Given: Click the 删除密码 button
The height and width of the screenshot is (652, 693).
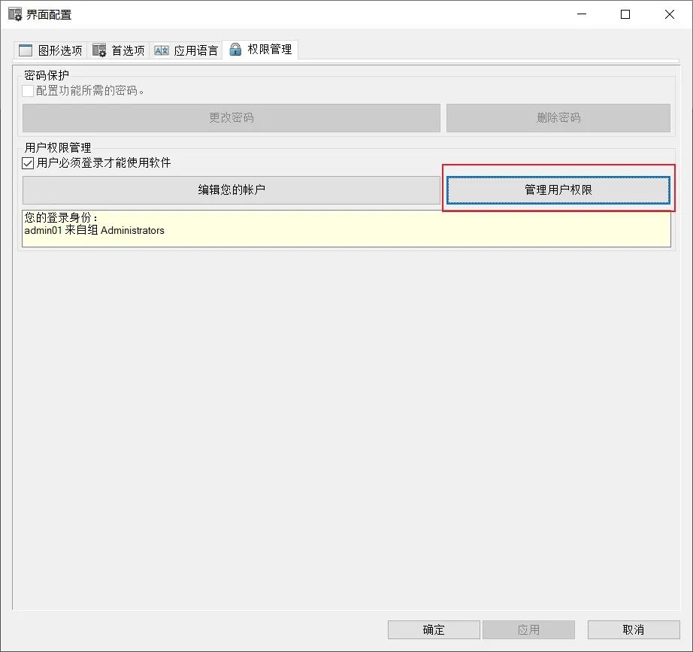Looking at the screenshot, I should coord(558,117).
